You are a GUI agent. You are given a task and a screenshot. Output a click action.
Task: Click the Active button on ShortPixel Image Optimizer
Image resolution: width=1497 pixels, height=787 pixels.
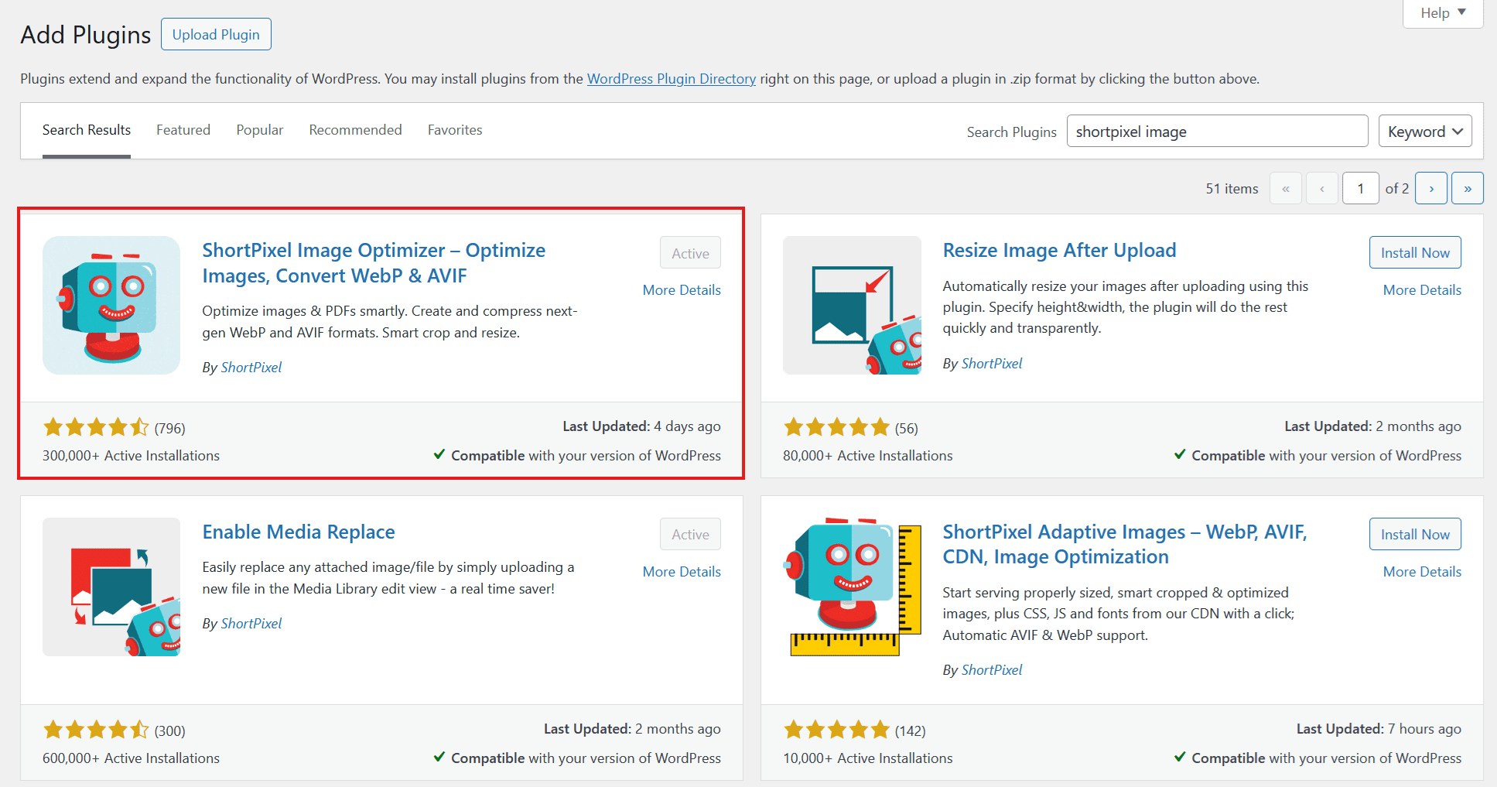pyautogui.click(x=689, y=252)
